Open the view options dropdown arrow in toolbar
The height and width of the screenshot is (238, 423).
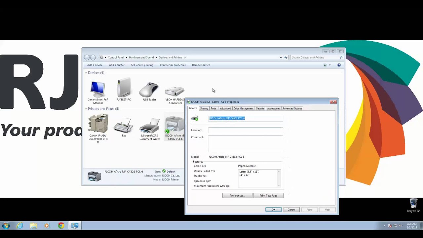tap(329, 65)
